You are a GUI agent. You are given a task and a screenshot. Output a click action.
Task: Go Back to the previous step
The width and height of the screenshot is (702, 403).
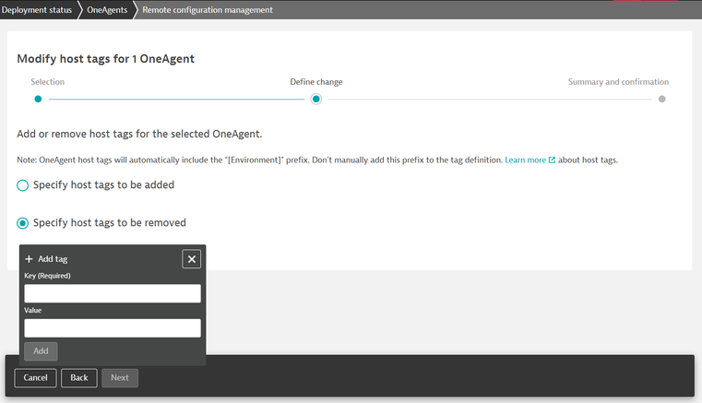(79, 378)
